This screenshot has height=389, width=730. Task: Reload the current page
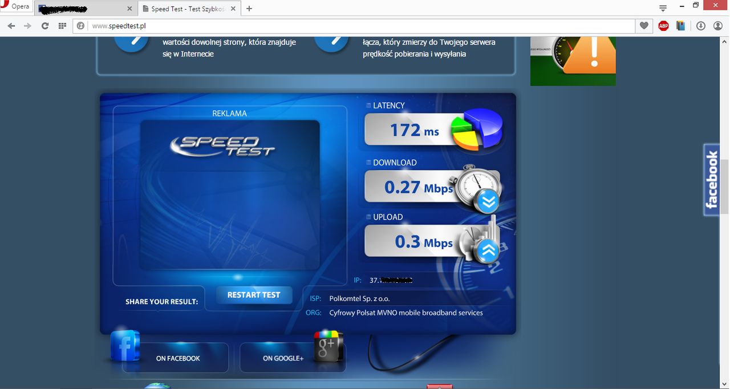point(45,26)
